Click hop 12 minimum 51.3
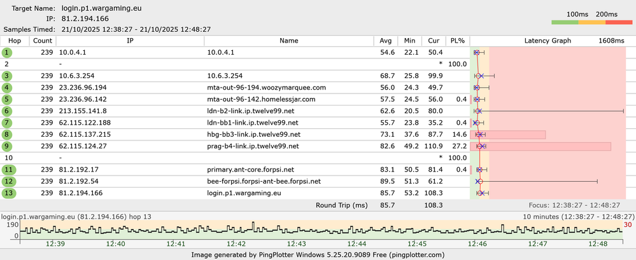This screenshot has width=636, height=260. pyautogui.click(x=412, y=181)
